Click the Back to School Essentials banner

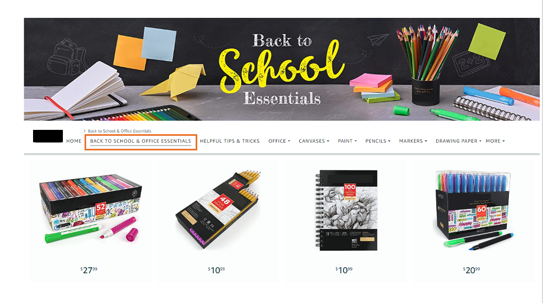pos(282,69)
